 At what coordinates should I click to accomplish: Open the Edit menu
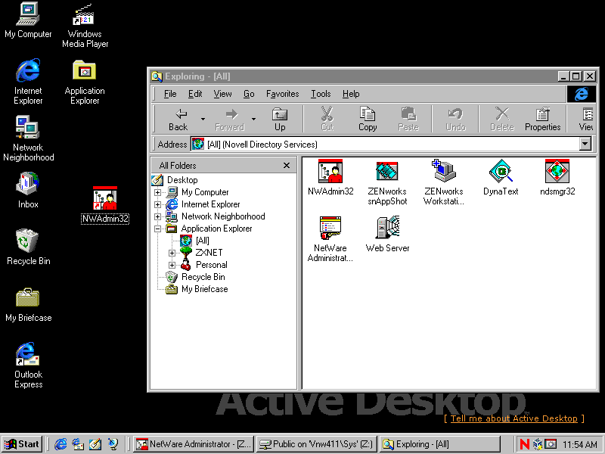tap(195, 94)
